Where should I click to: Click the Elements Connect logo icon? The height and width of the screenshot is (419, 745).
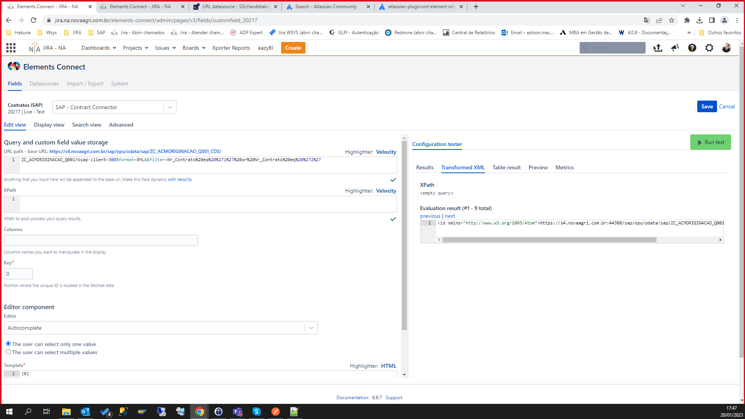(x=14, y=66)
